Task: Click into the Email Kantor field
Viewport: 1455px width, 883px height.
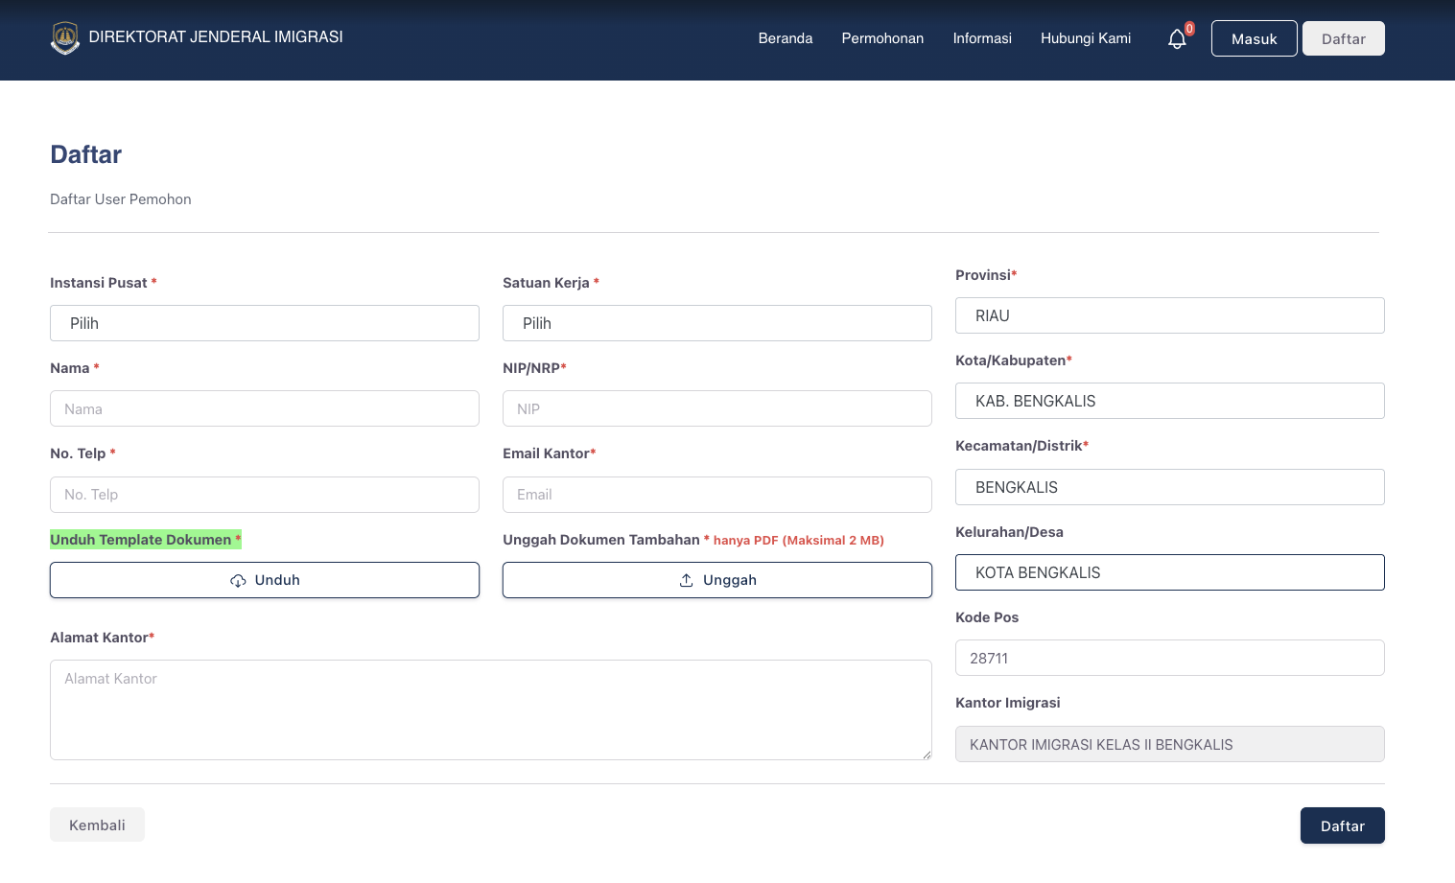Action: pyautogui.click(x=716, y=496)
